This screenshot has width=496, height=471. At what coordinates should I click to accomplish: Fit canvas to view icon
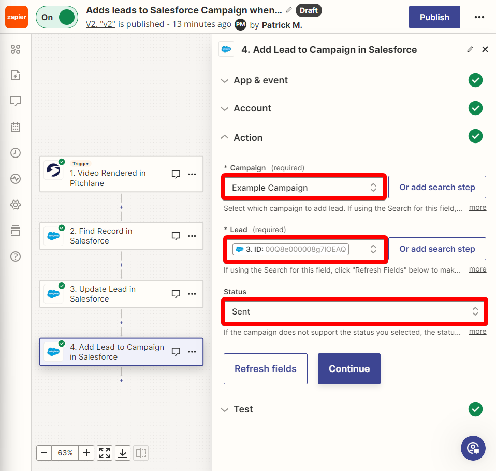point(105,453)
